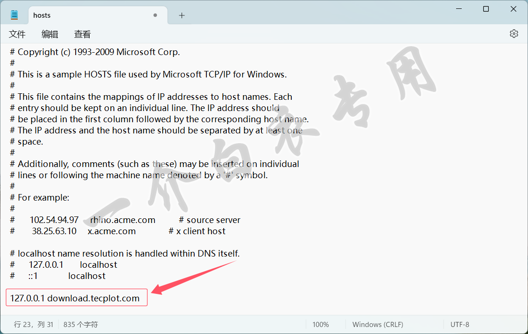Click the rhino.acme.com host name

(x=123, y=220)
